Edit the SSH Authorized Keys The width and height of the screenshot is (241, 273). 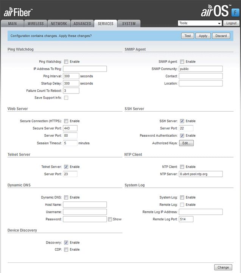(x=186, y=144)
